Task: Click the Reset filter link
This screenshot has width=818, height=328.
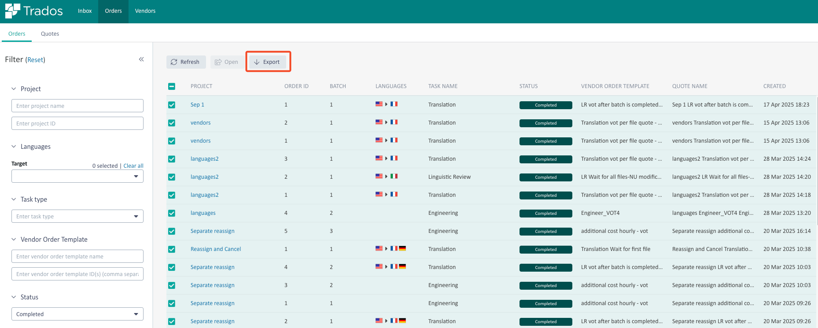Action: pyautogui.click(x=35, y=60)
